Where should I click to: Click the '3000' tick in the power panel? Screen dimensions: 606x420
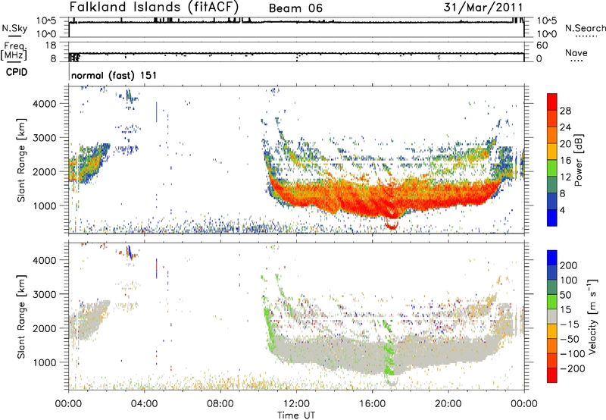pyautogui.click(x=45, y=138)
